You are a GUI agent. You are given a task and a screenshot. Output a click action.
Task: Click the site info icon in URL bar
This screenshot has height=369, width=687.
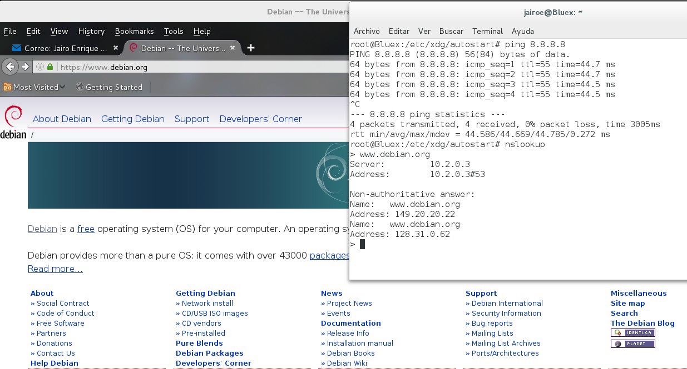40,67
